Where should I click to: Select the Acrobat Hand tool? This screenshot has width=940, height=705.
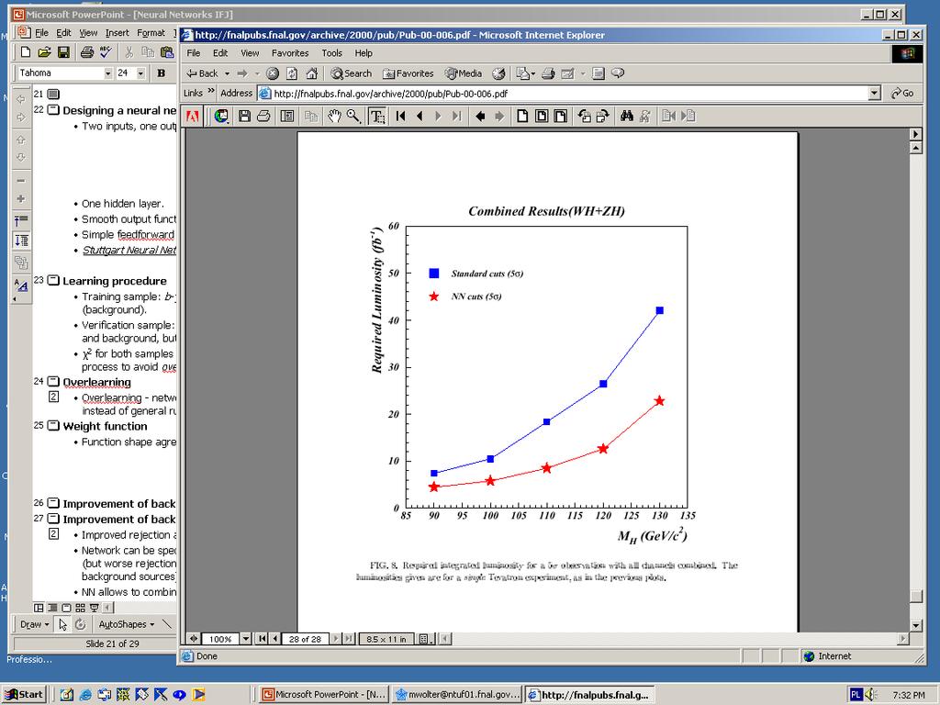coord(334,117)
